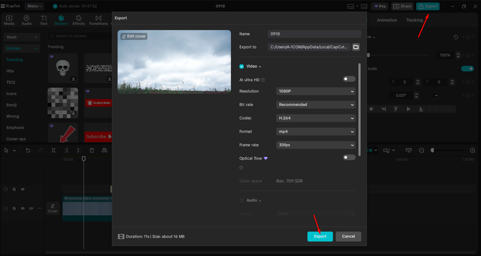Viewport: 481px width, 256px height.
Task: Click the fit timeline to window icon
Action: click(409, 150)
